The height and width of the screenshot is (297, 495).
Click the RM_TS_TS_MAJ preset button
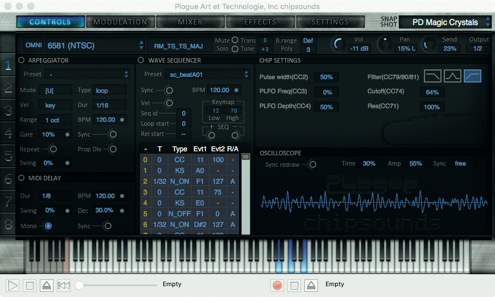point(179,45)
